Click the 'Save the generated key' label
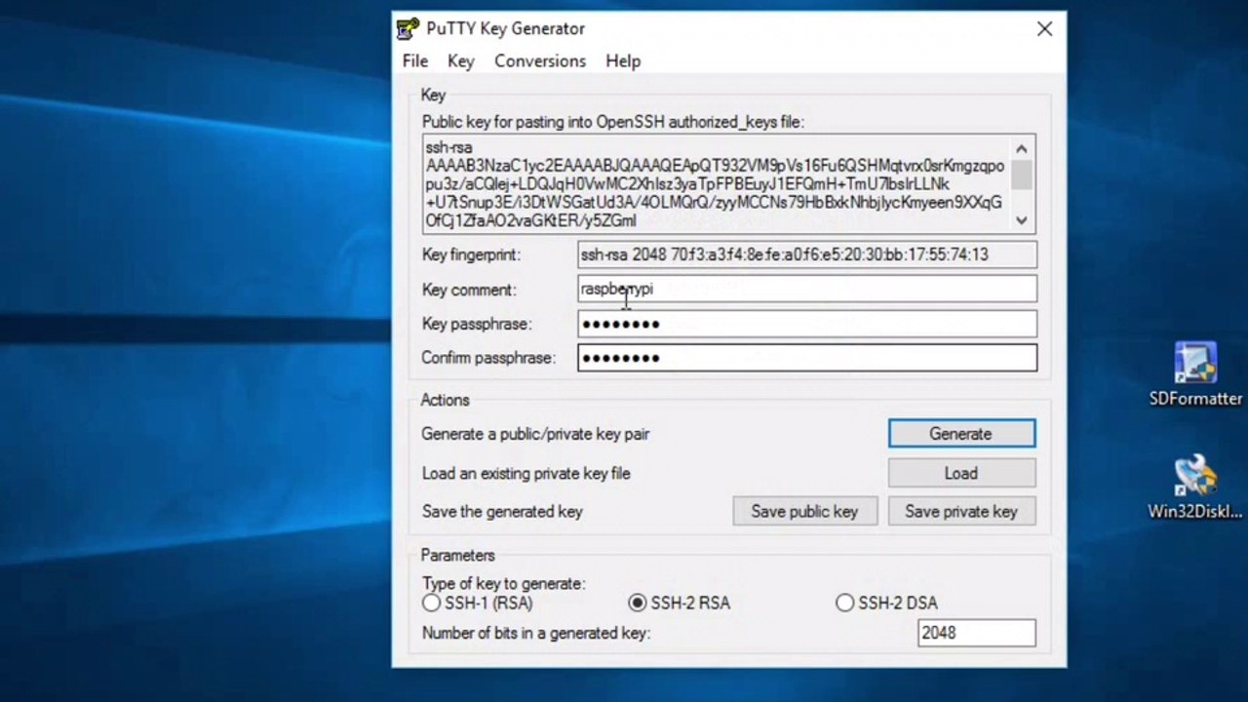Image resolution: width=1248 pixels, height=702 pixels. point(502,511)
